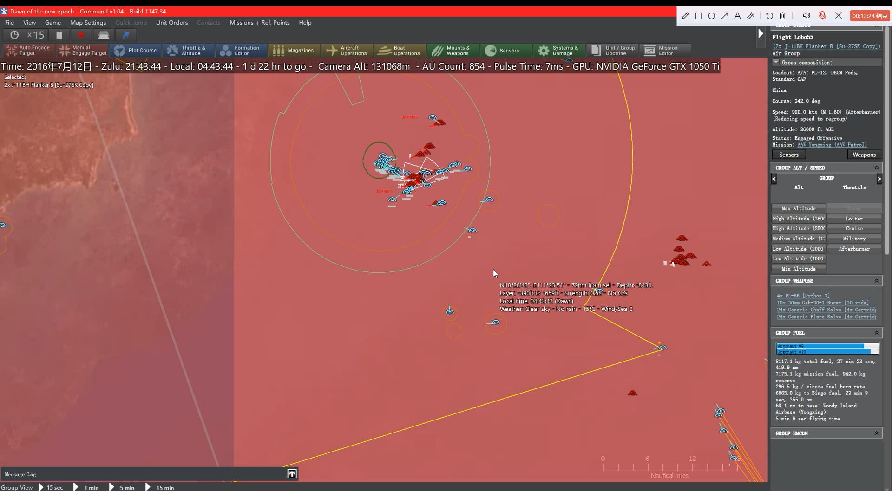Image resolution: width=892 pixels, height=491 pixels.
Task: Open Mounts & Weapons
Action: pos(453,50)
